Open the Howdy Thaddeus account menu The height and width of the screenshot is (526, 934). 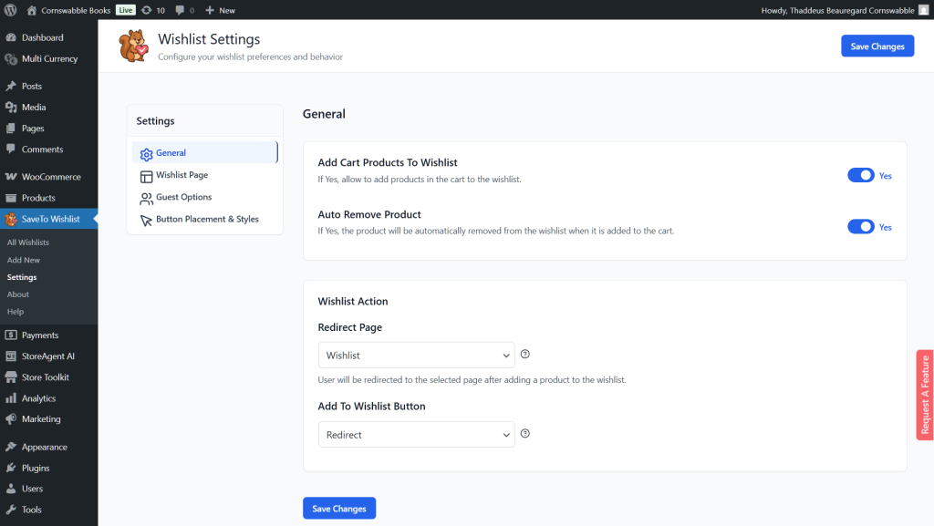pyautogui.click(x=848, y=10)
